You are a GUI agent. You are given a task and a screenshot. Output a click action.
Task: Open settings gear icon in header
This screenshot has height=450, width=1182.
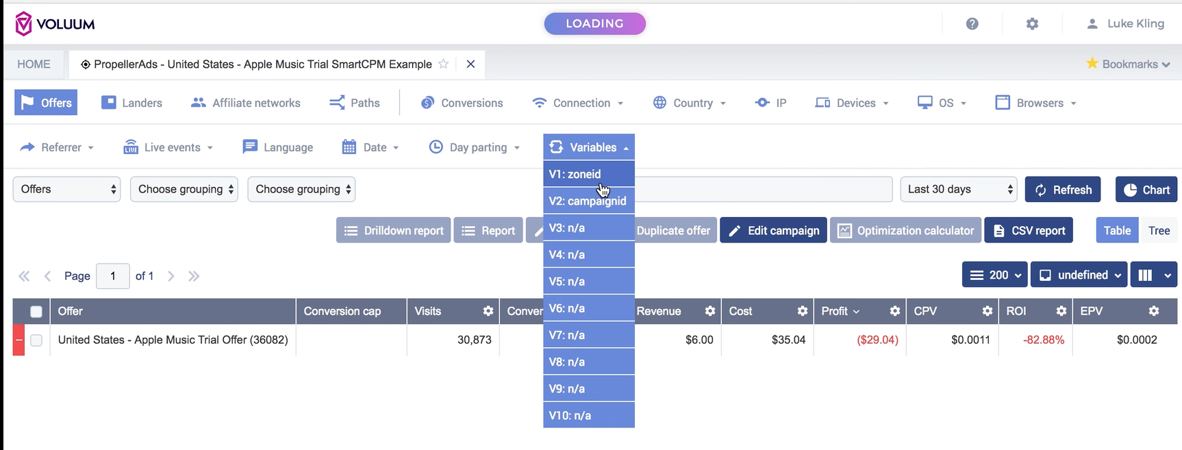(x=1032, y=24)
